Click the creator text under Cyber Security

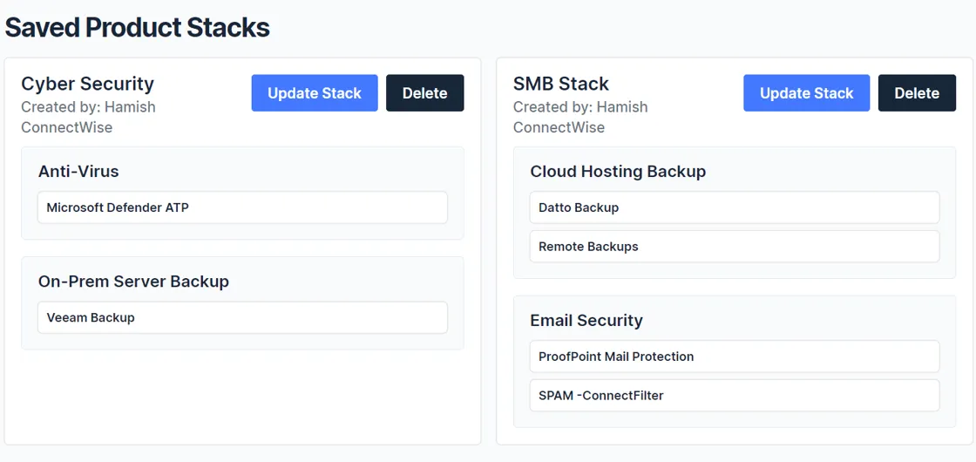click(88, 117)
